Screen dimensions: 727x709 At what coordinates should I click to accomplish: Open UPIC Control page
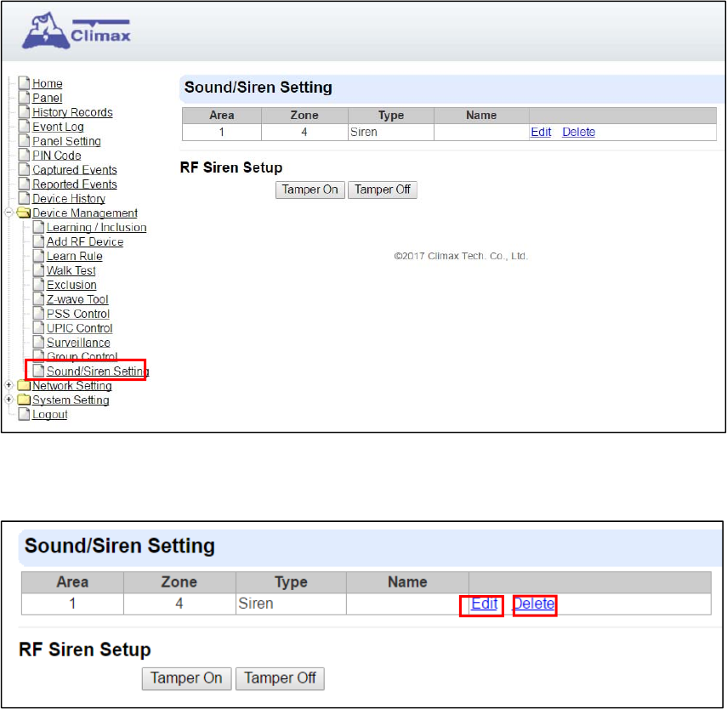pos(79,328)
